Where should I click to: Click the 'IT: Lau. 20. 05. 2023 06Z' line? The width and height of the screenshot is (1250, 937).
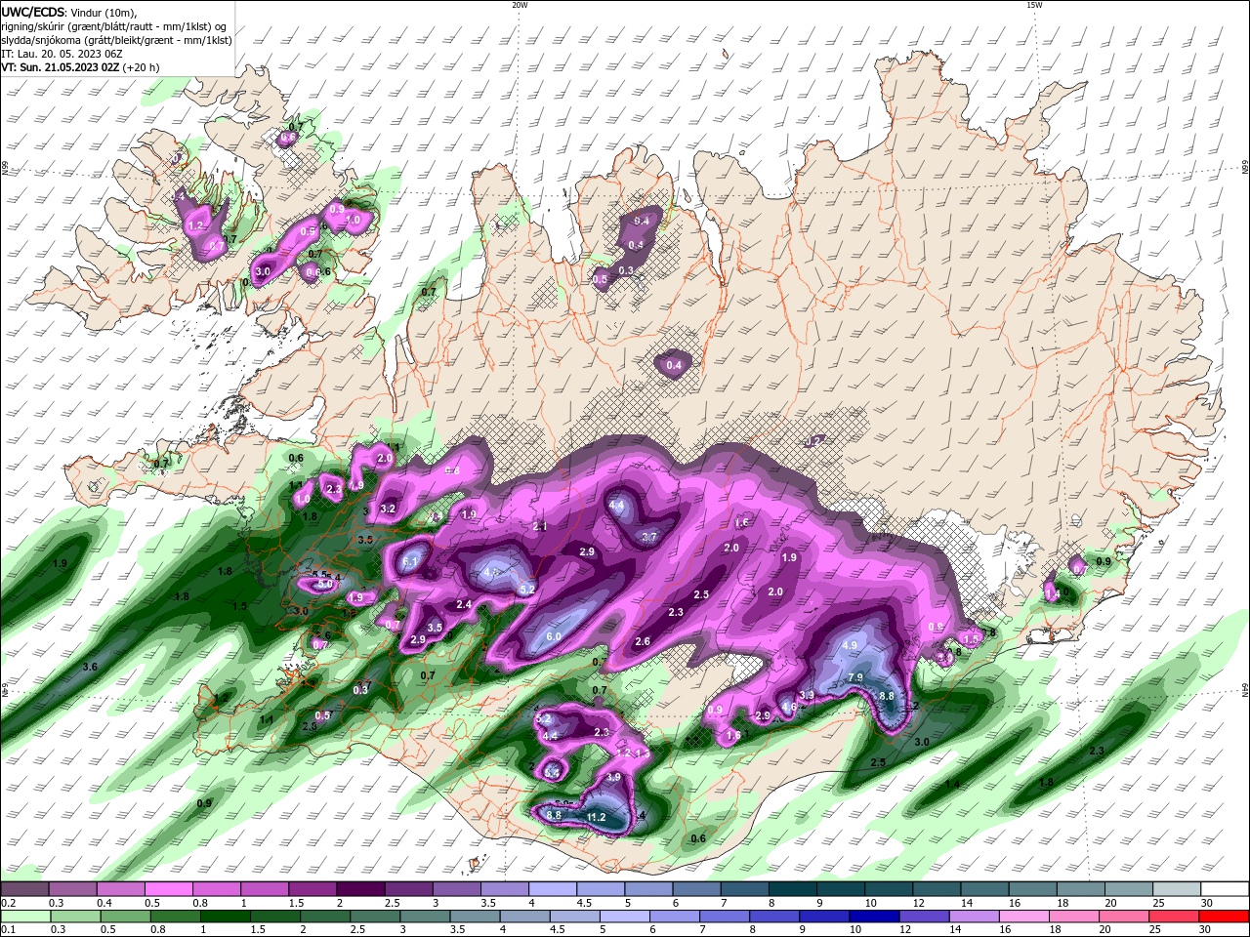pos(60,54)
